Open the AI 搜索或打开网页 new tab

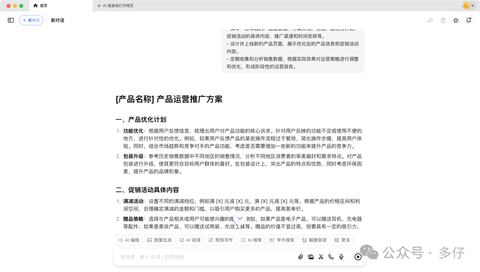tap(116, 5)
